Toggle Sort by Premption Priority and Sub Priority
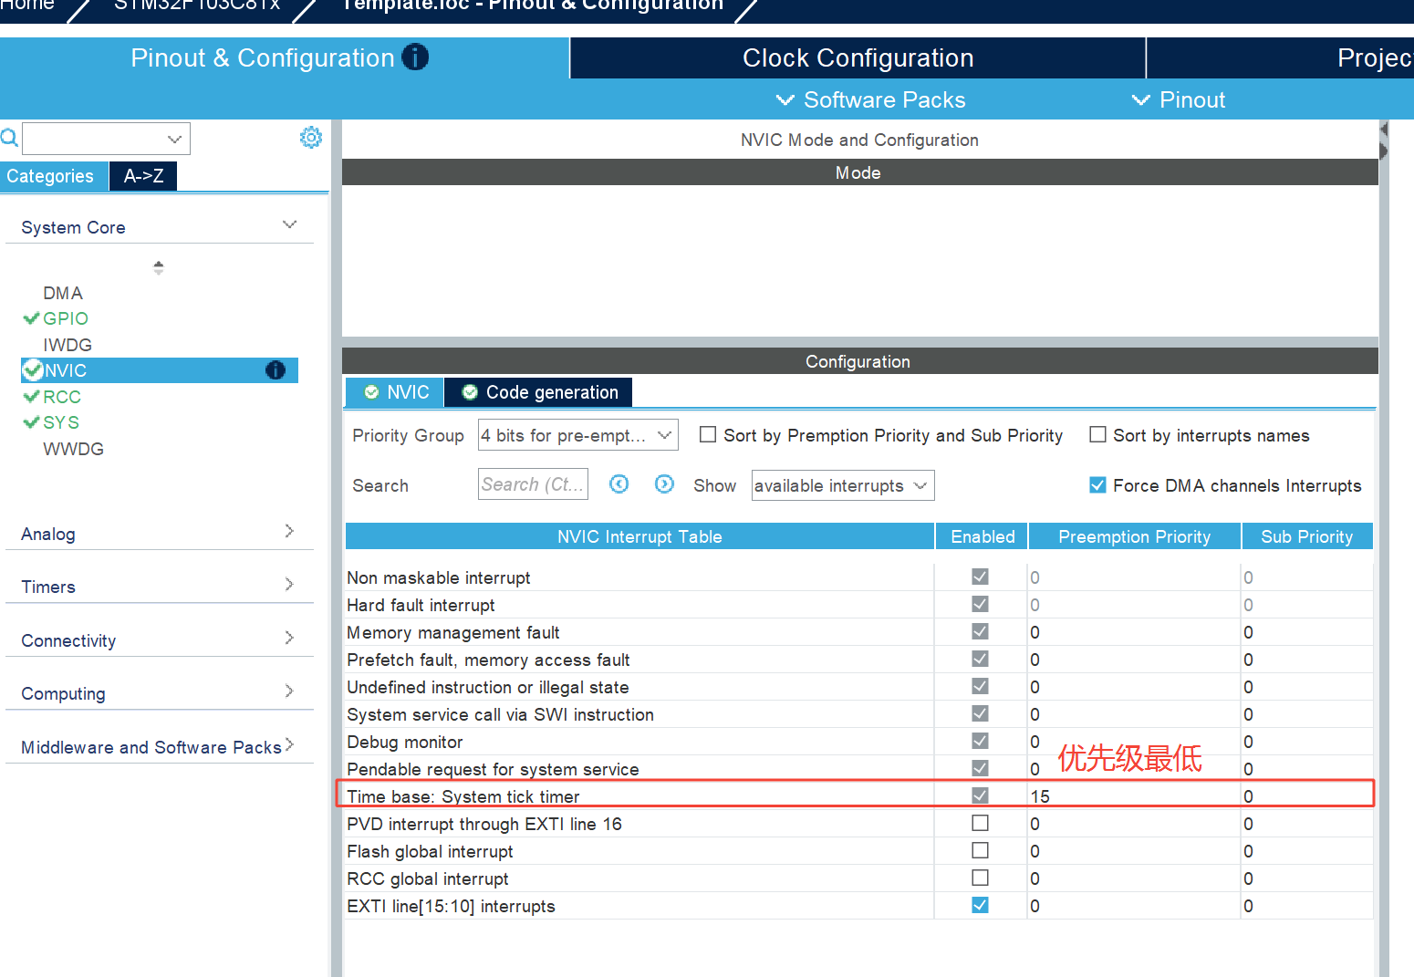 click(x=708, y=435)
